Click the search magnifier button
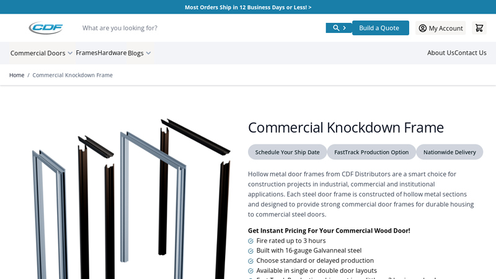 tap(339, 28)
